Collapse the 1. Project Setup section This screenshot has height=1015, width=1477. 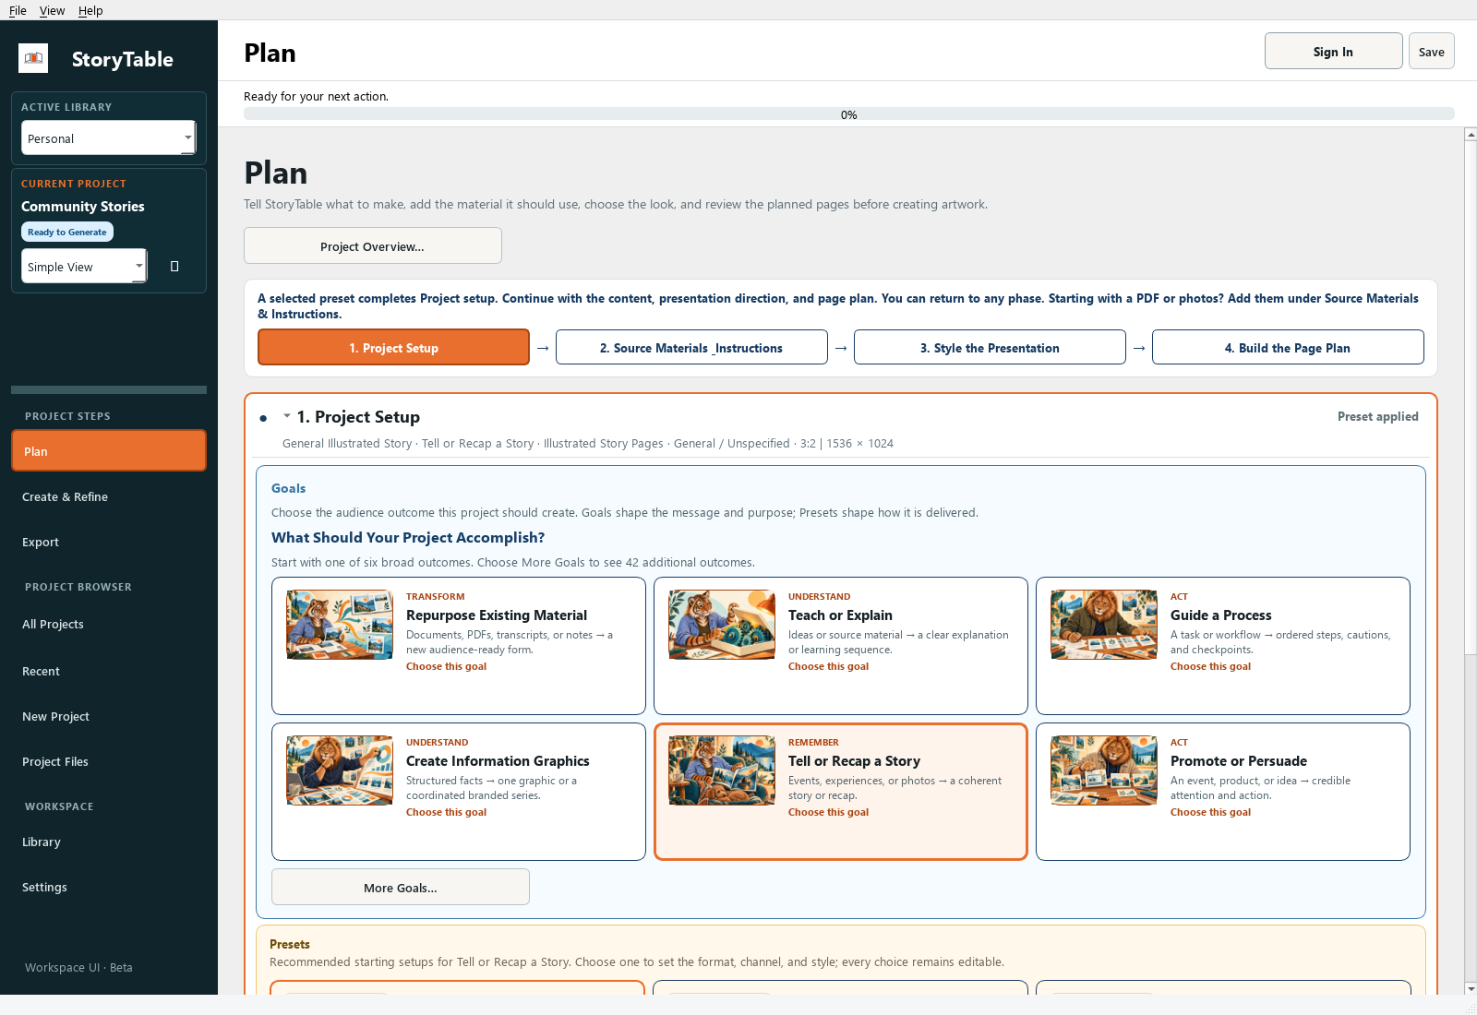[x=287, y=416]
